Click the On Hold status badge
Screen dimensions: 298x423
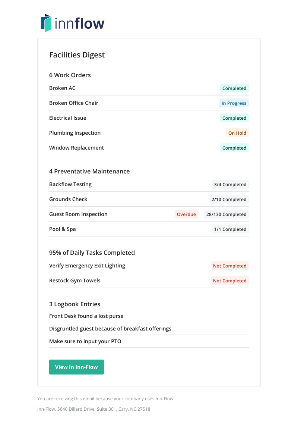[237, 133]
